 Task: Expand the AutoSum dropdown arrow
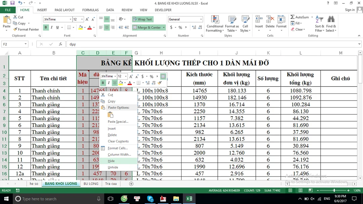[312, 17]
